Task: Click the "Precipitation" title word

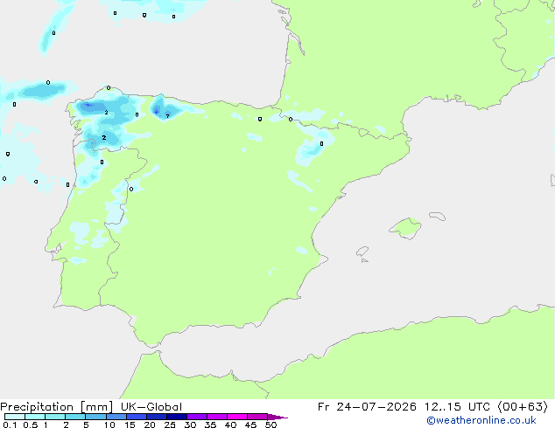Action: (37, 407)
